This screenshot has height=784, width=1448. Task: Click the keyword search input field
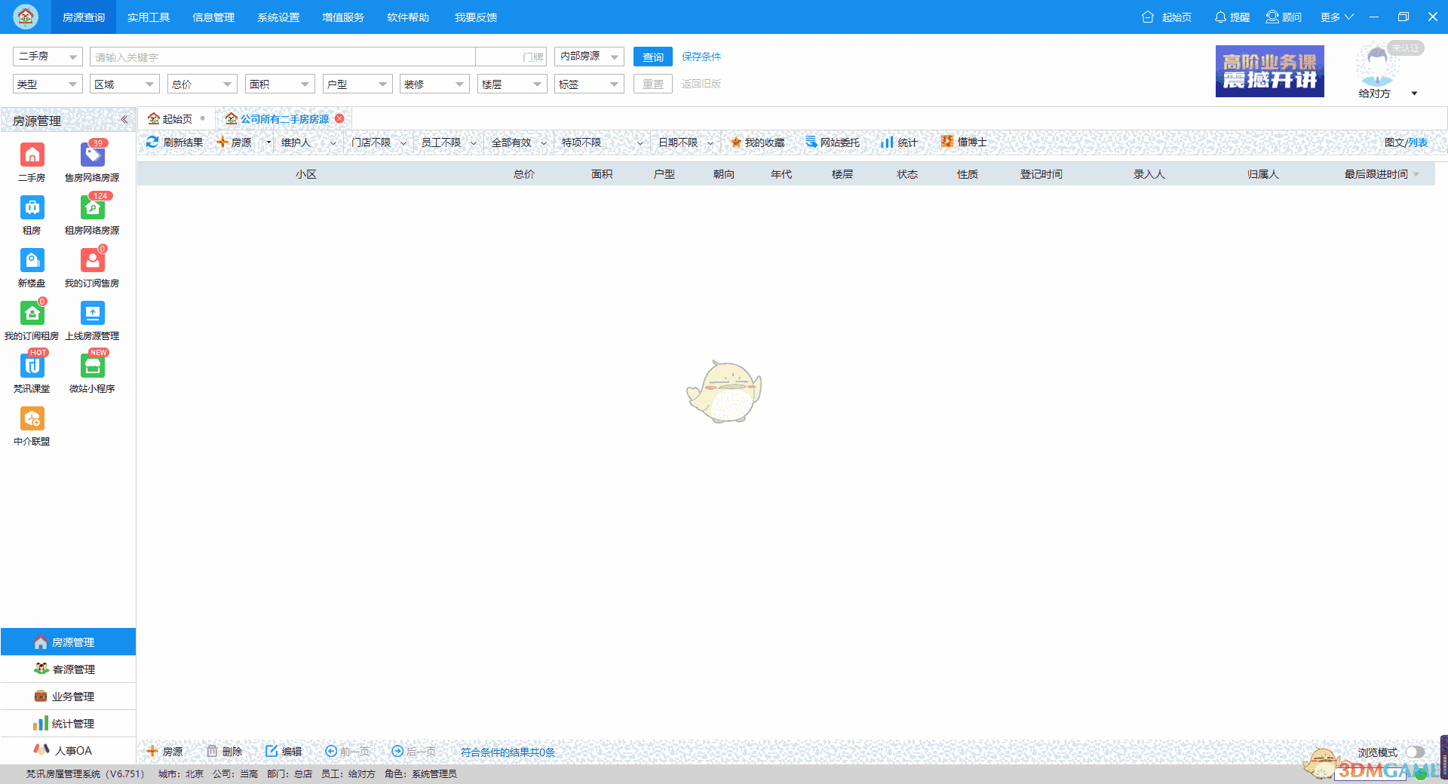[x=282, y=57]
